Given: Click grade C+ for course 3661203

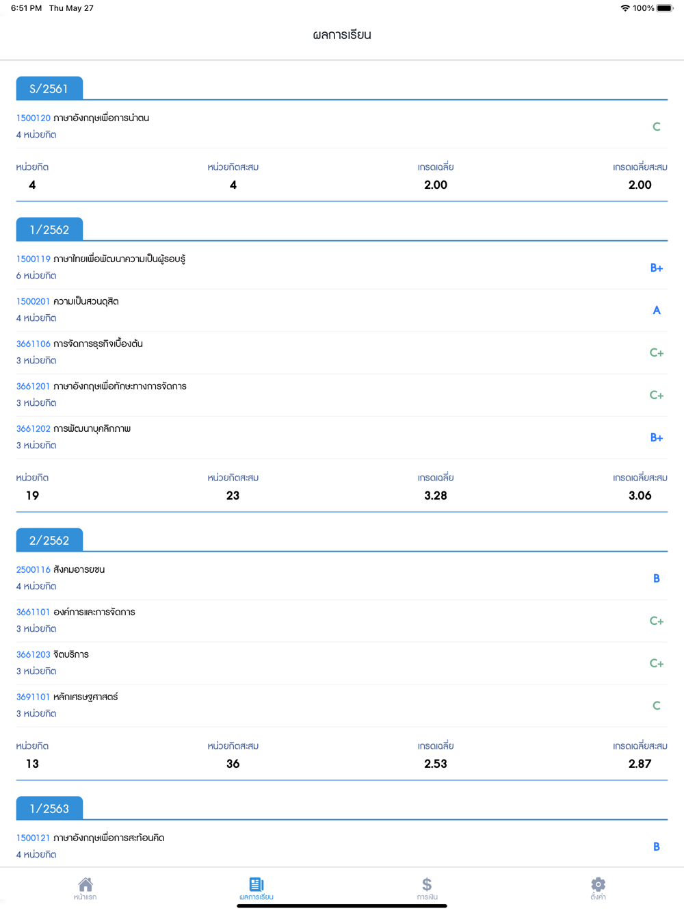Looking at the screenshot, I should pyautogui.click(x=657, y=663).
